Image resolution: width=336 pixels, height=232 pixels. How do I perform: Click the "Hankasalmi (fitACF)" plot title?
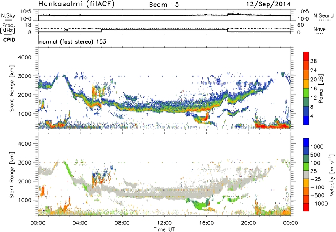(76, 4)
